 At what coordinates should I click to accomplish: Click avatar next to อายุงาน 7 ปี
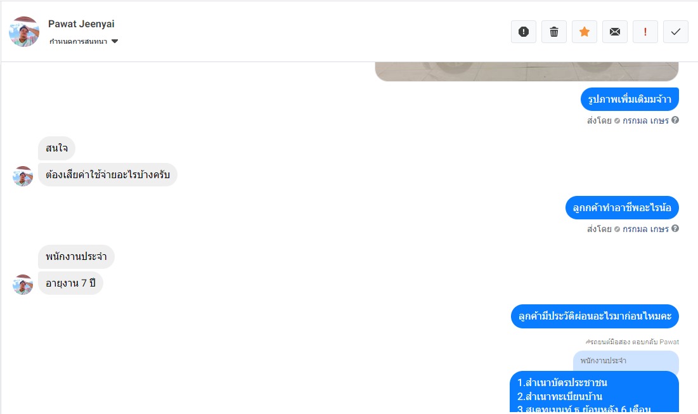click(23, 285)
